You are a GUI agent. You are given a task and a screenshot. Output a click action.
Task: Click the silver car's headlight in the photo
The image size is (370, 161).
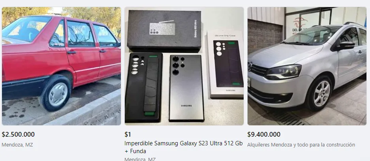283,72
